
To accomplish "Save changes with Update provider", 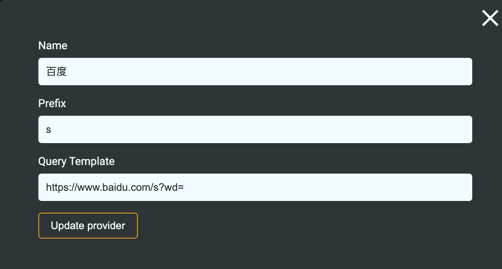I will 88,226.
